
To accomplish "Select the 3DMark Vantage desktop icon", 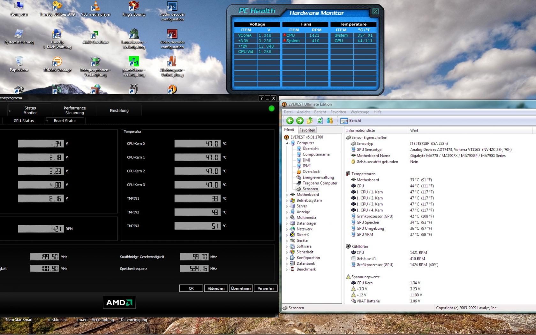I will 57,65.
